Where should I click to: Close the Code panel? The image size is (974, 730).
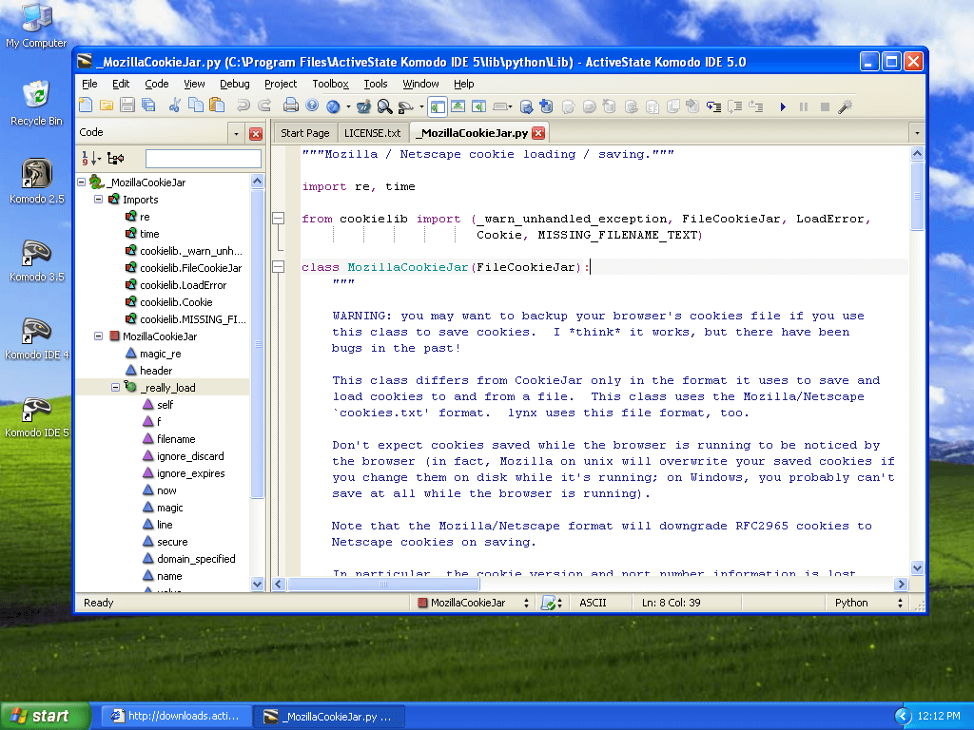point(255,133)
